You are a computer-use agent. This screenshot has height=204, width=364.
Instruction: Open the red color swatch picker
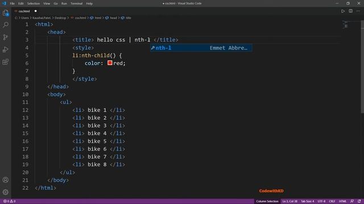(x=110, y=63)
